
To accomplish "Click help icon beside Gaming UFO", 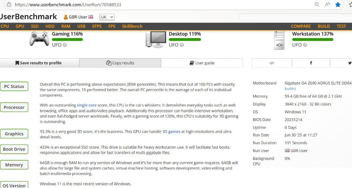I will [65, 45].
